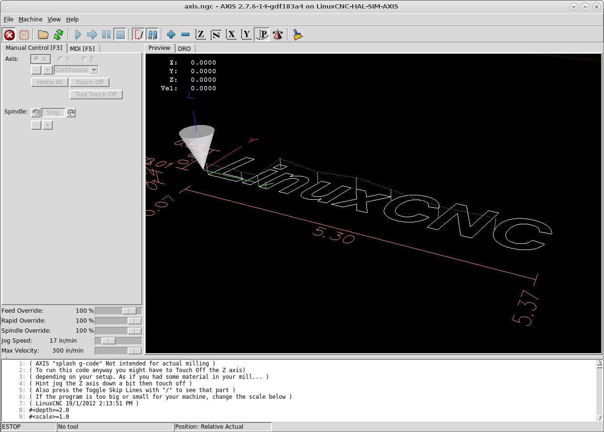Select G-code line 7 LinuxCNC date comment
Screen dimensions: 604x432
coord(83,403)
